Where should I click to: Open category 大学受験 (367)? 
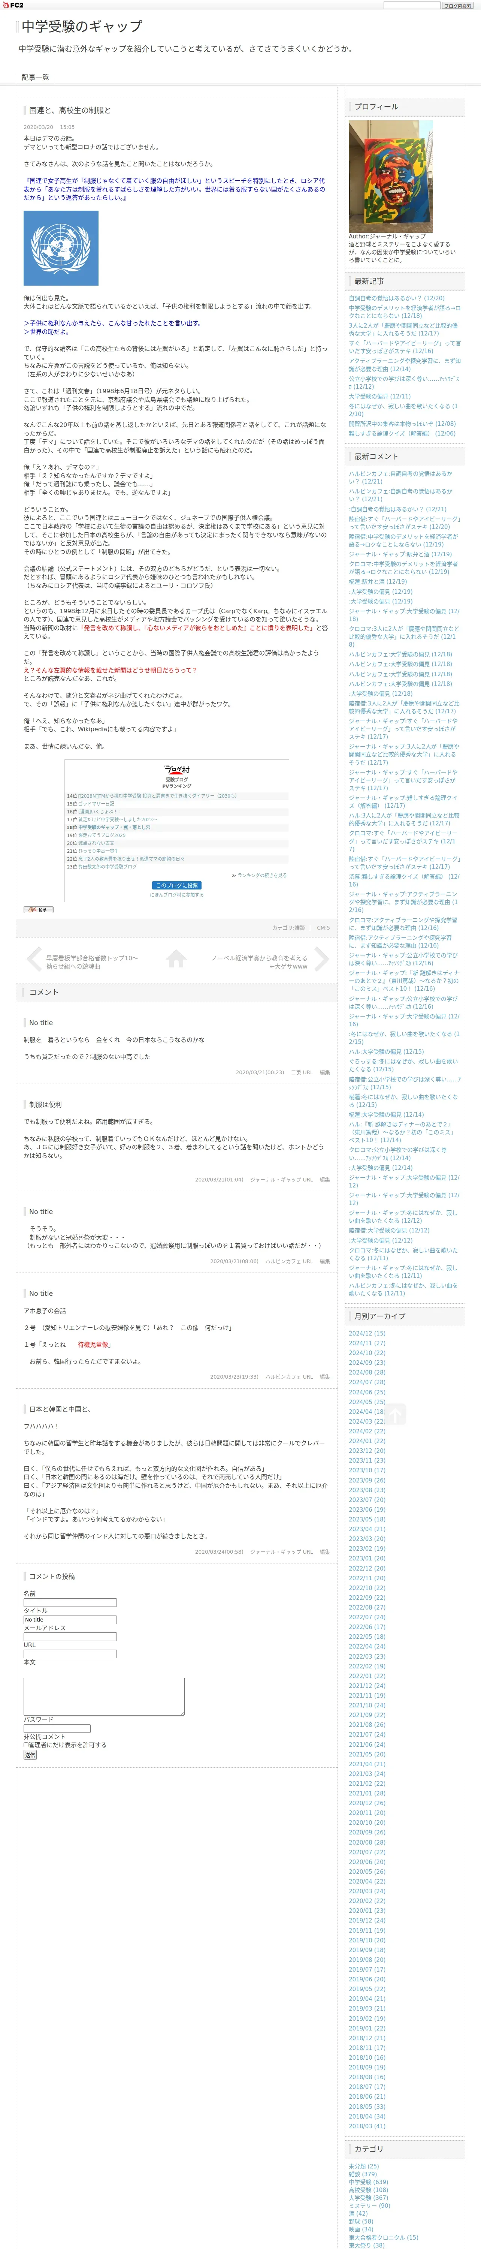tap(368, 2198)
